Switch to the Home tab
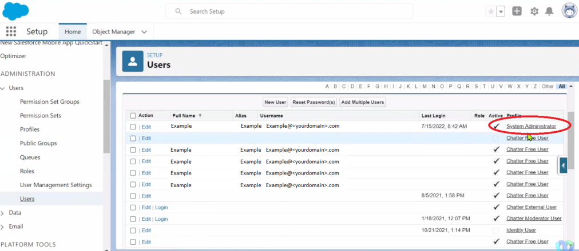Viewport: 579px width, 251px height. point(73,32)
